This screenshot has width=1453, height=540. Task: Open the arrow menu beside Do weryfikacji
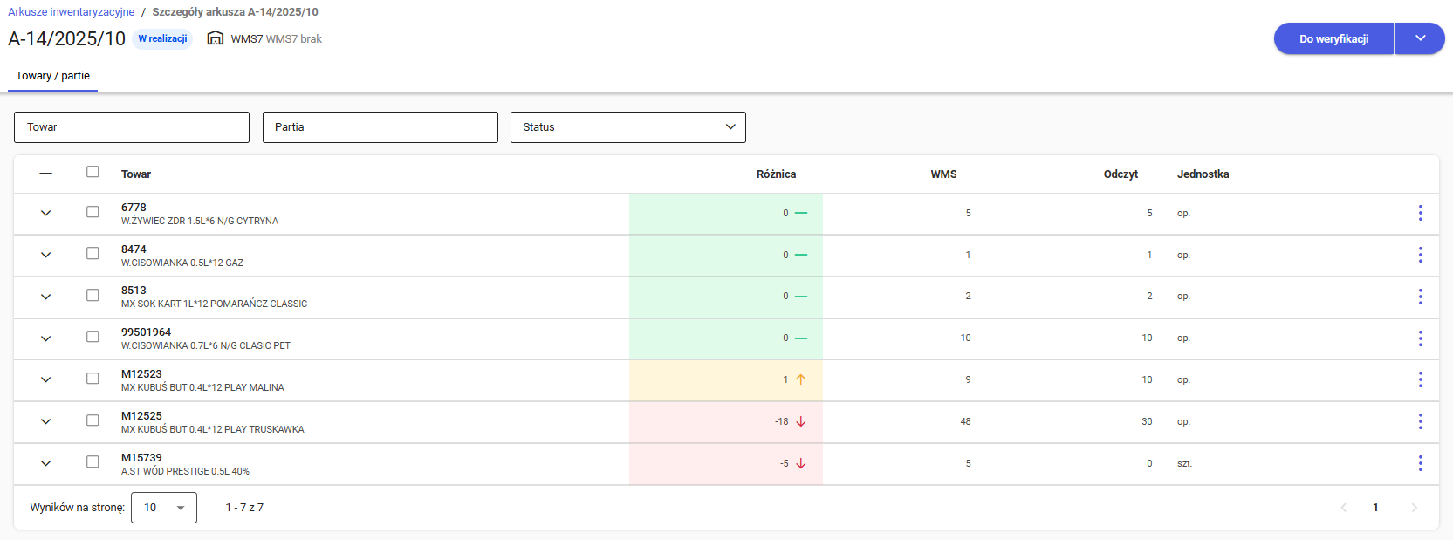point(1420,38)
